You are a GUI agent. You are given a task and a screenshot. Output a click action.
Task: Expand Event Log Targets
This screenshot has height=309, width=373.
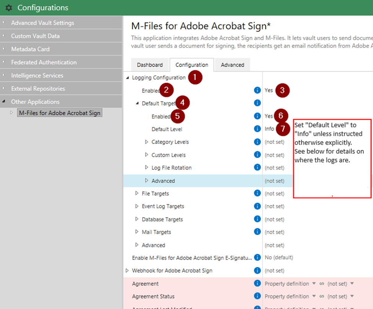(x=137, y=206)
